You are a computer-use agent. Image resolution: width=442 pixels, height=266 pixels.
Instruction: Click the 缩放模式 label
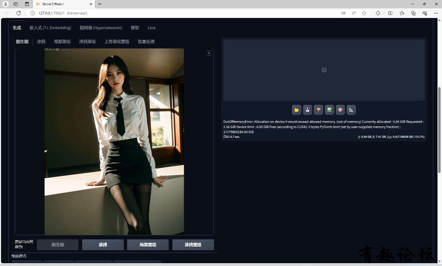click(x=19, y=256)
